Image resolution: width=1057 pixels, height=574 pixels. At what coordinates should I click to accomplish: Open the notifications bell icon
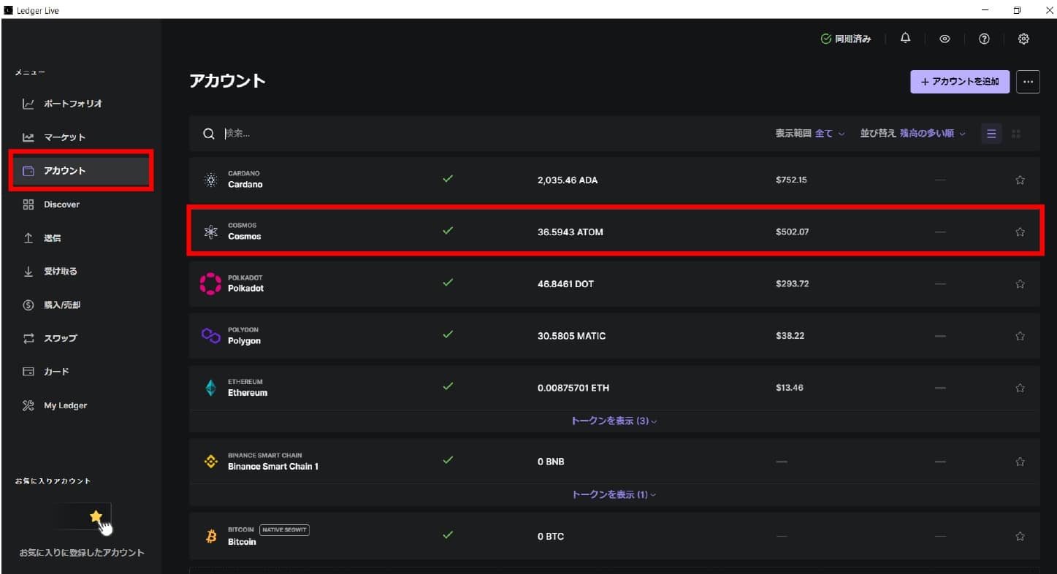905,39
